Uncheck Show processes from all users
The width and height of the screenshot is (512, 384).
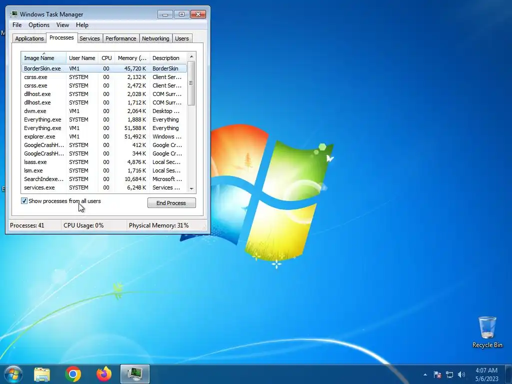[24, 201]
